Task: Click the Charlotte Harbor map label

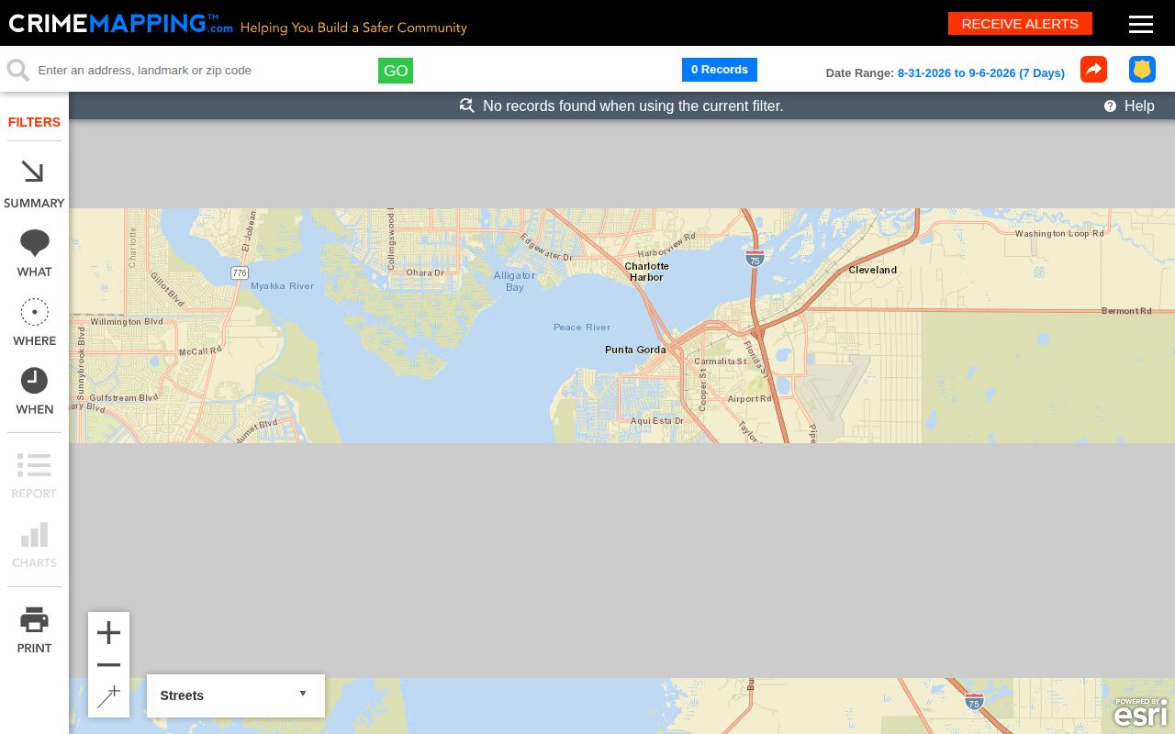Action: [x=647, y=272]
